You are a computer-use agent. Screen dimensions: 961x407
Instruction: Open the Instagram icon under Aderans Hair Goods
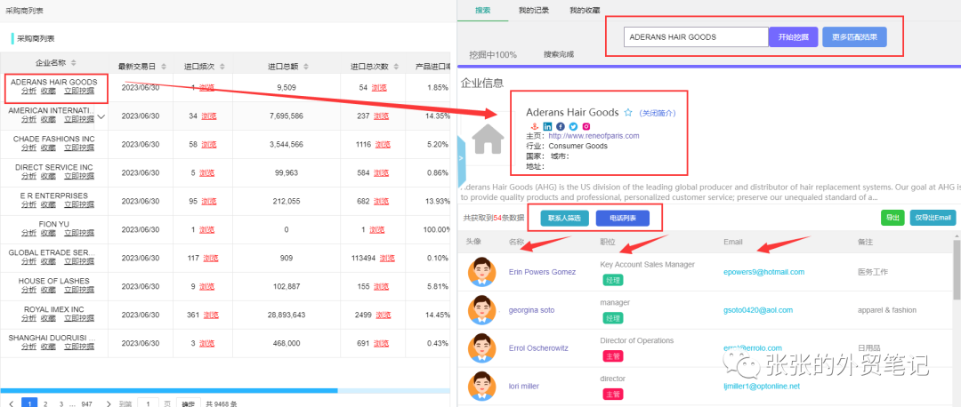point(585,126)
